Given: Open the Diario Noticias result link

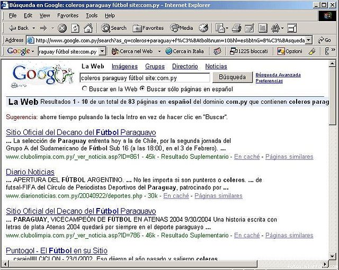Looking at the screenshot, I should point(30,172).
